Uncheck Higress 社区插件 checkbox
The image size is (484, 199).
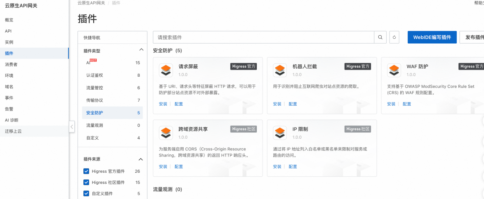point(86,182)
